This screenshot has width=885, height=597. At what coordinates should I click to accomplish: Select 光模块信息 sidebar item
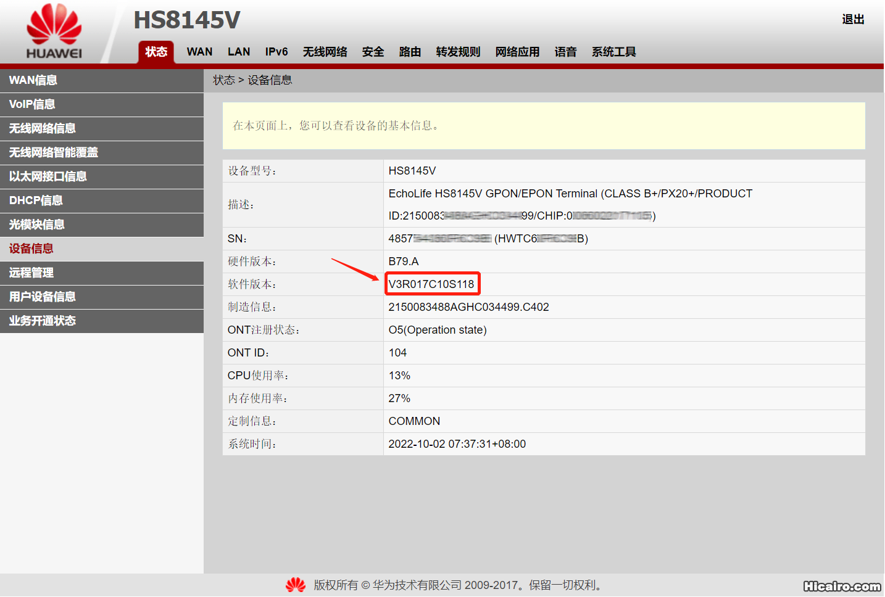coord(102,224)
